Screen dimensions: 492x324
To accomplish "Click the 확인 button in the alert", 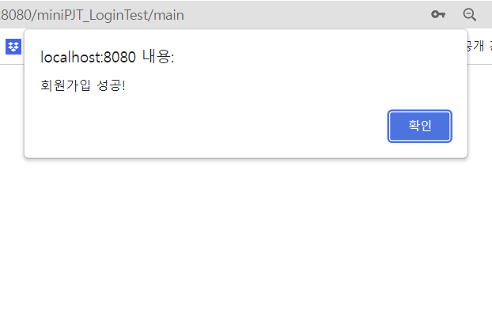I will 419,126.
